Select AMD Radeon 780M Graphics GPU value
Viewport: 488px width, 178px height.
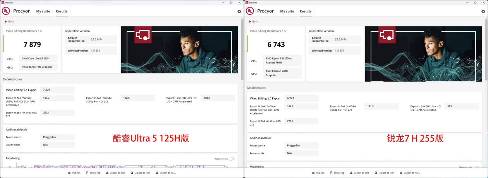pyautogui.click(x=283, y=73)
